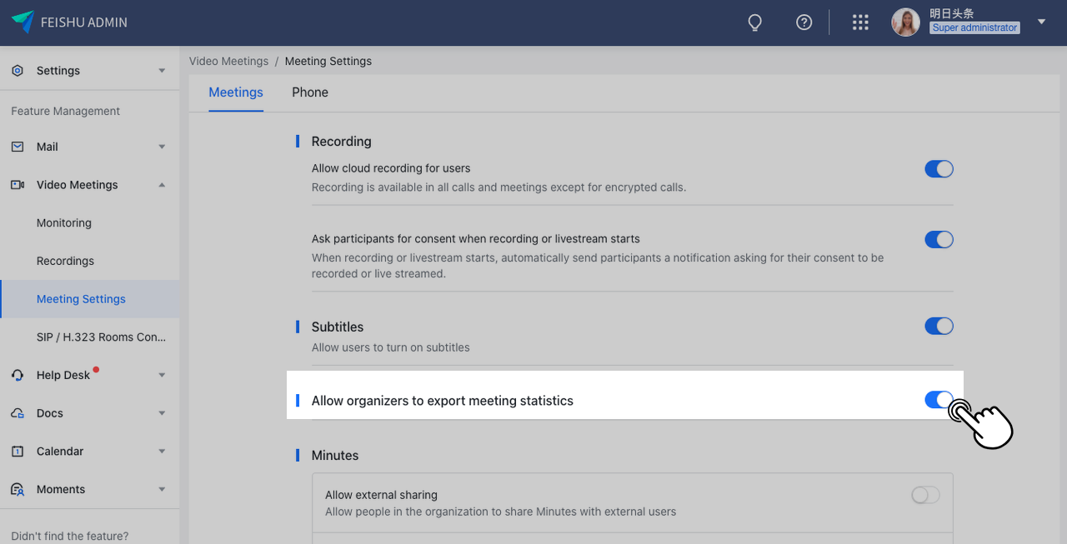The image size is (1067, 544).
Task: Toggle Allow organizers to export statistics
Action: 939,400
